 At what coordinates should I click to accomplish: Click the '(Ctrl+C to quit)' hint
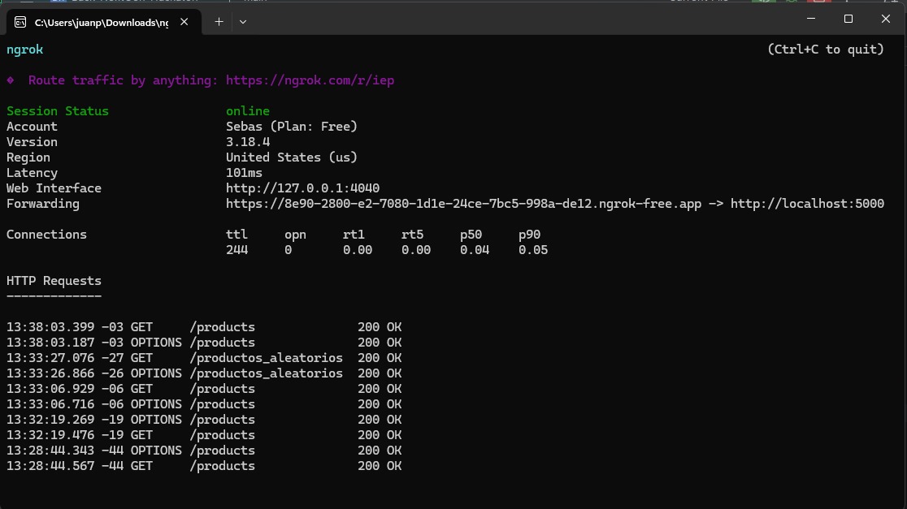tap(826, 50)
